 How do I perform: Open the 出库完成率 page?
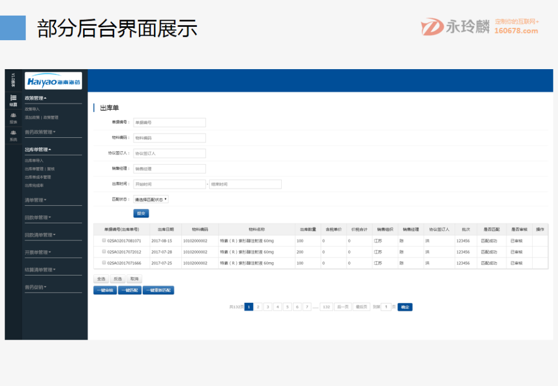[x=34, y=185]
